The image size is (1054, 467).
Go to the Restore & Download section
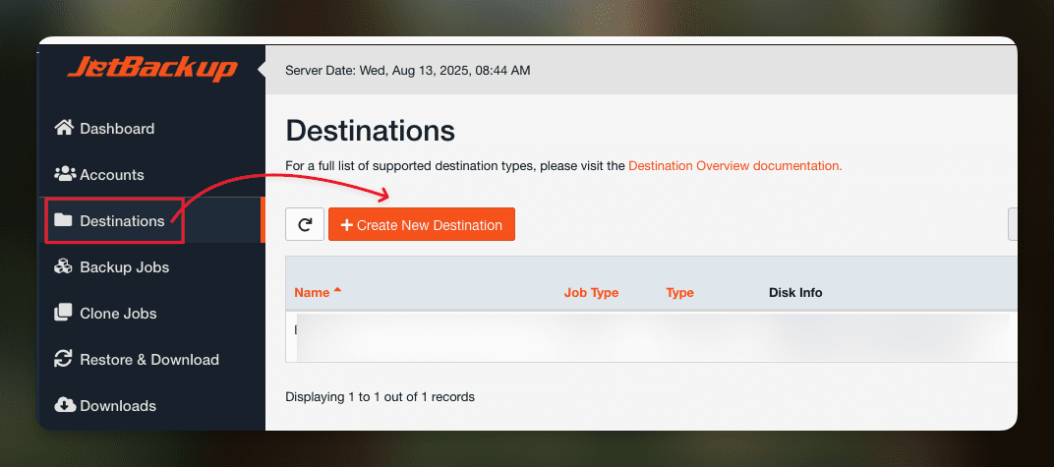148,360
